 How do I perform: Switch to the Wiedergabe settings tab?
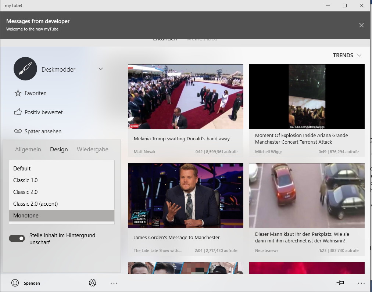click(93, 149)
